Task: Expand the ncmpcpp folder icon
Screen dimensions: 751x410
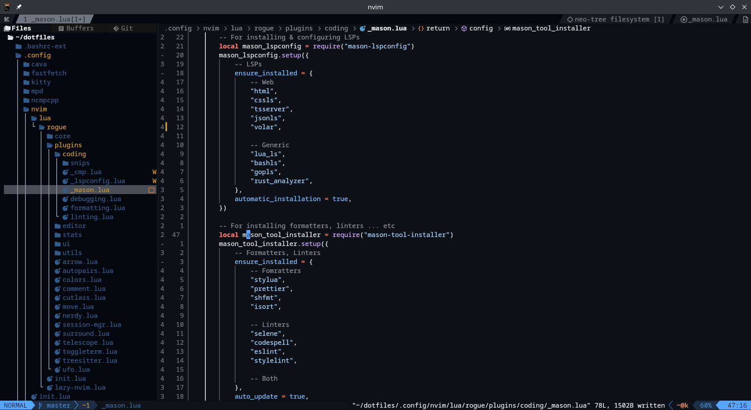Action: (26, 100)
